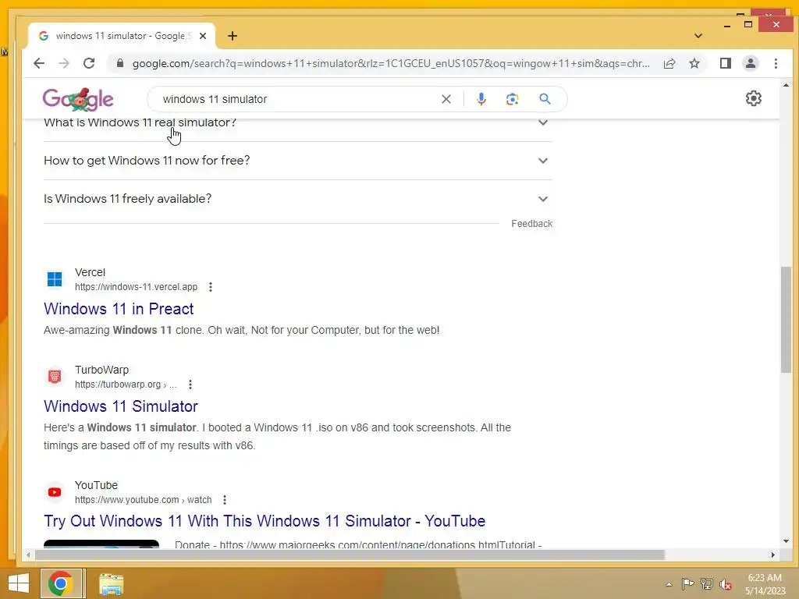Open Google quick settings gear
The height and width of the screenshot is (599, 799).
click(753, 98)
